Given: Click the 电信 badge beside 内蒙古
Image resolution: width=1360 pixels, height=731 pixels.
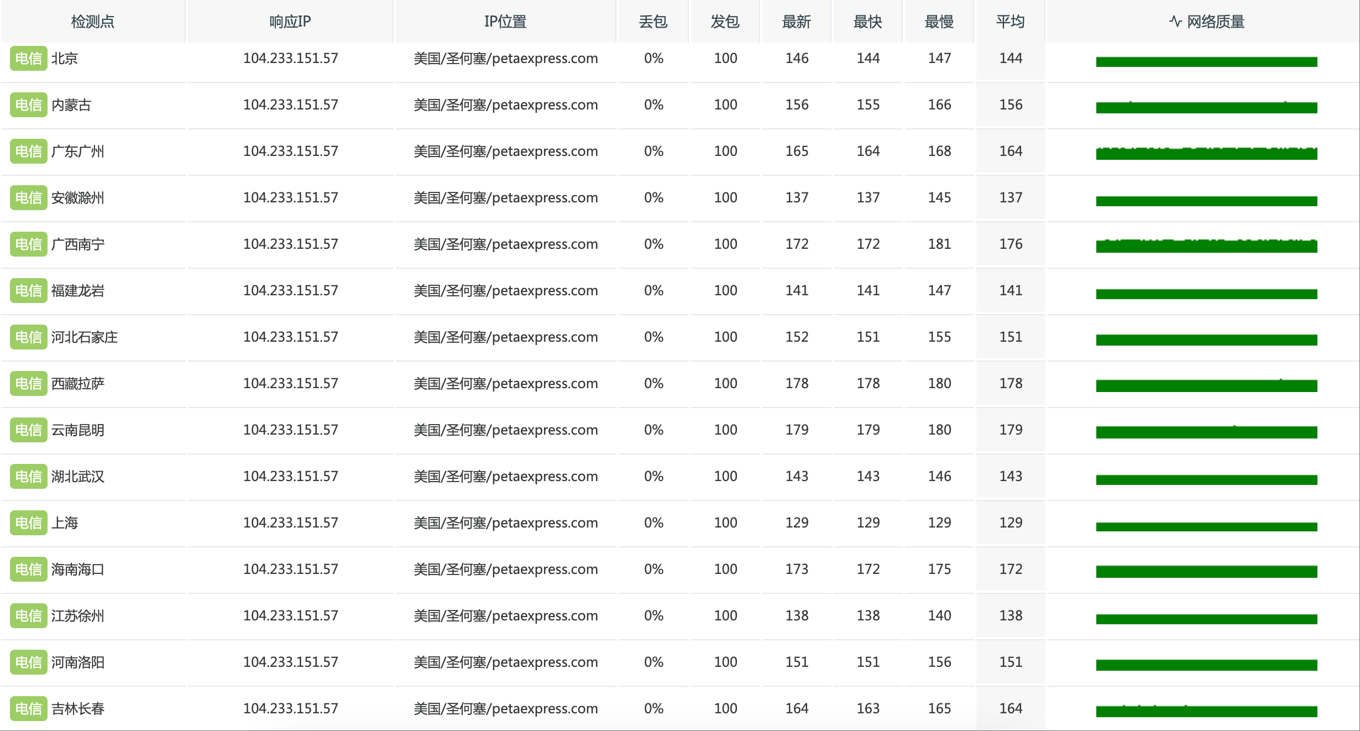Looking at the screenshot, I should pyautogui.click(x=28, y=105).
